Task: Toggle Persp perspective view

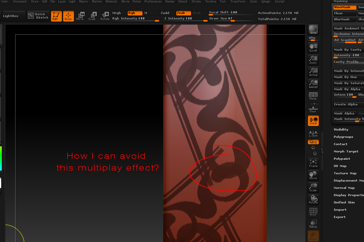Action: coord(313,96)
